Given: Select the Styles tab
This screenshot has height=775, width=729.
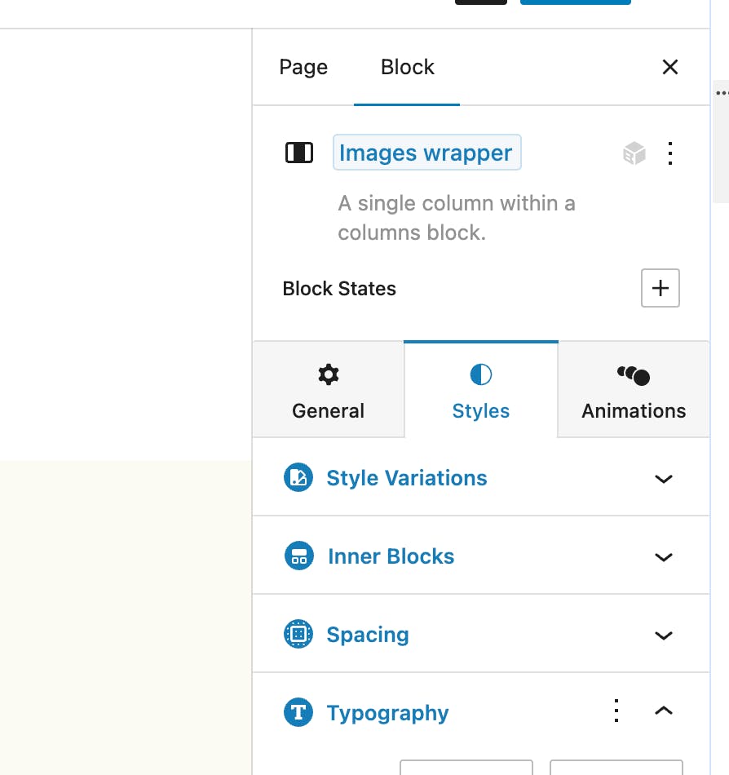Looking at the screenshot, I should (481, 391).
